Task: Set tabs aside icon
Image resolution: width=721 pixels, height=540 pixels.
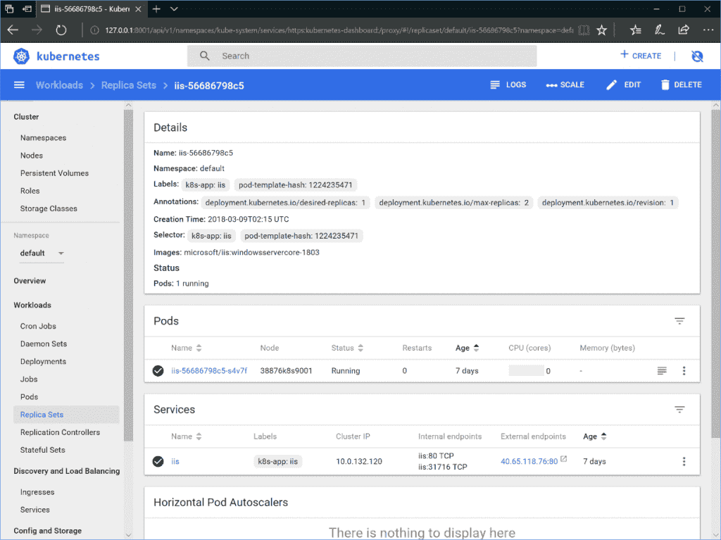Action: tap(27, 8)
